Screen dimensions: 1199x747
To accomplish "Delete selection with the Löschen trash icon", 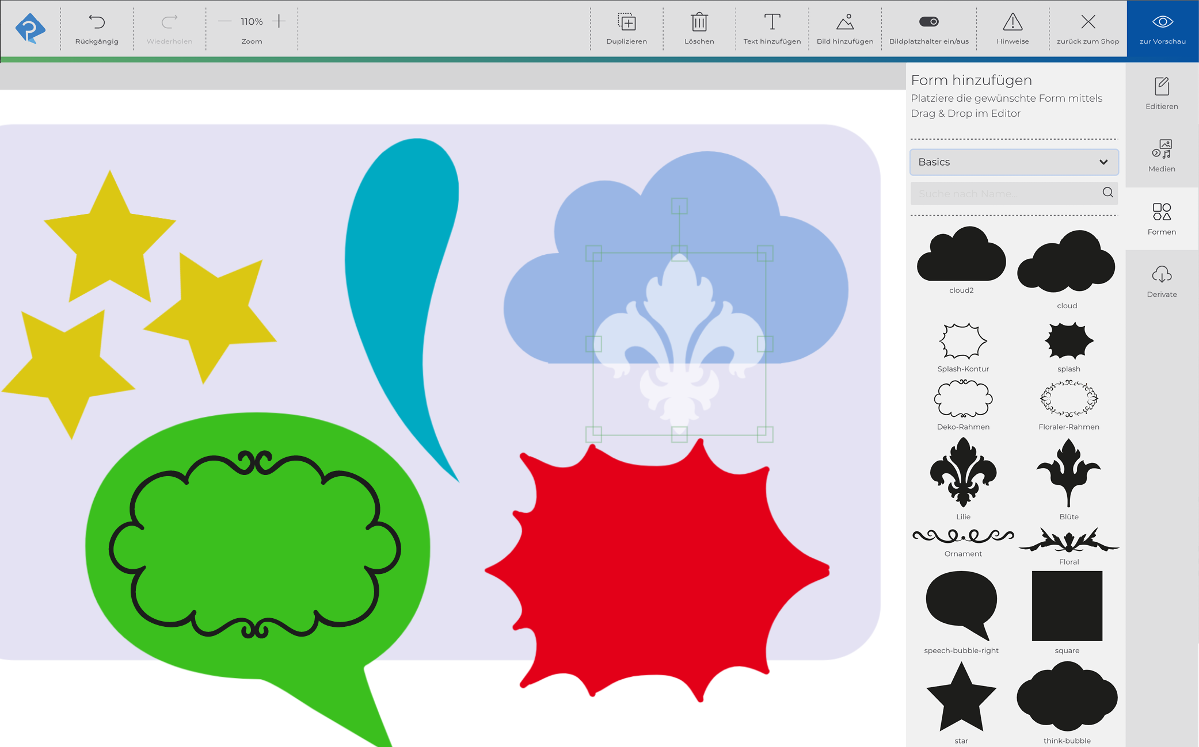I will click(699, 22).
